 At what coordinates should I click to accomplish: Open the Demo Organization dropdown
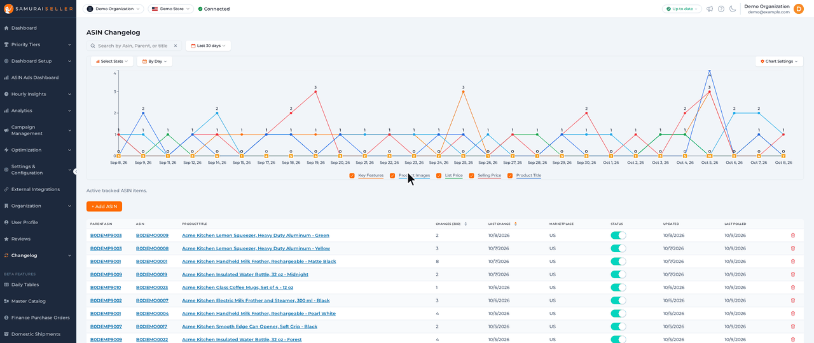click(113, 9)
